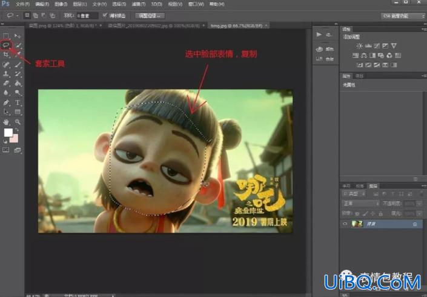
Task: Open the Edit (E) menu
Action: click(x=42, y=4)
